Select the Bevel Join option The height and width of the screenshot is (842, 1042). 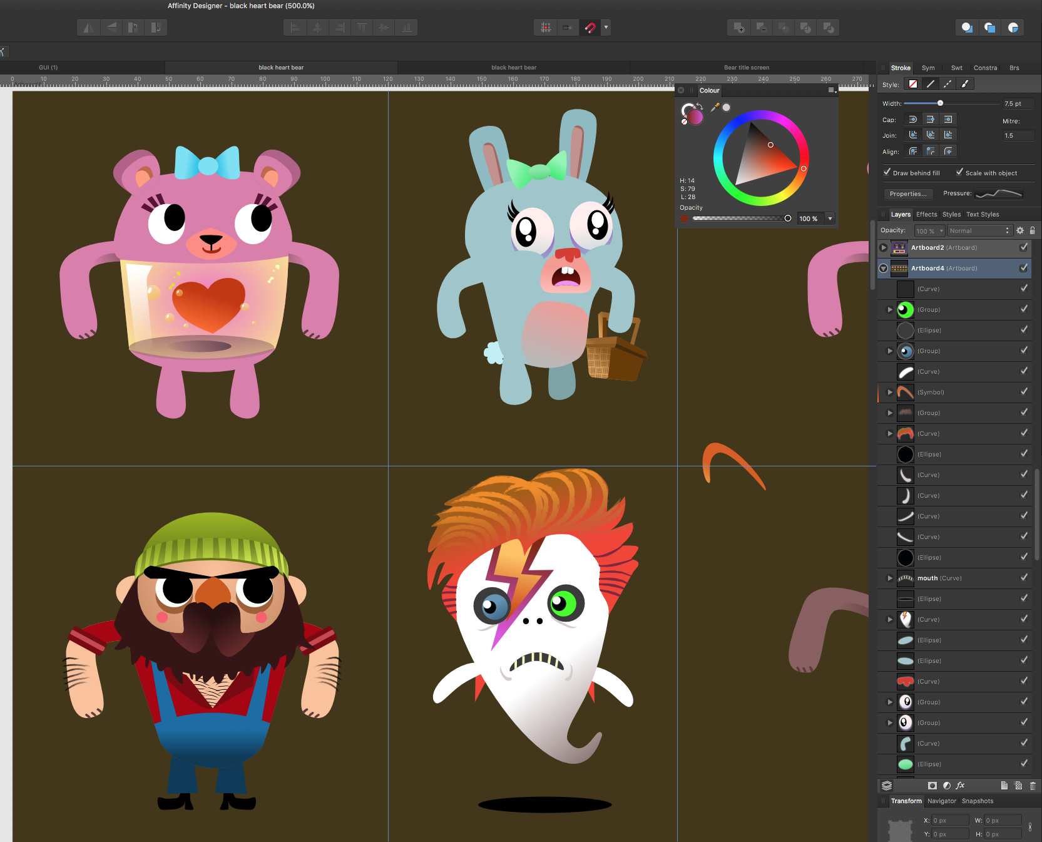click(931, 135)
